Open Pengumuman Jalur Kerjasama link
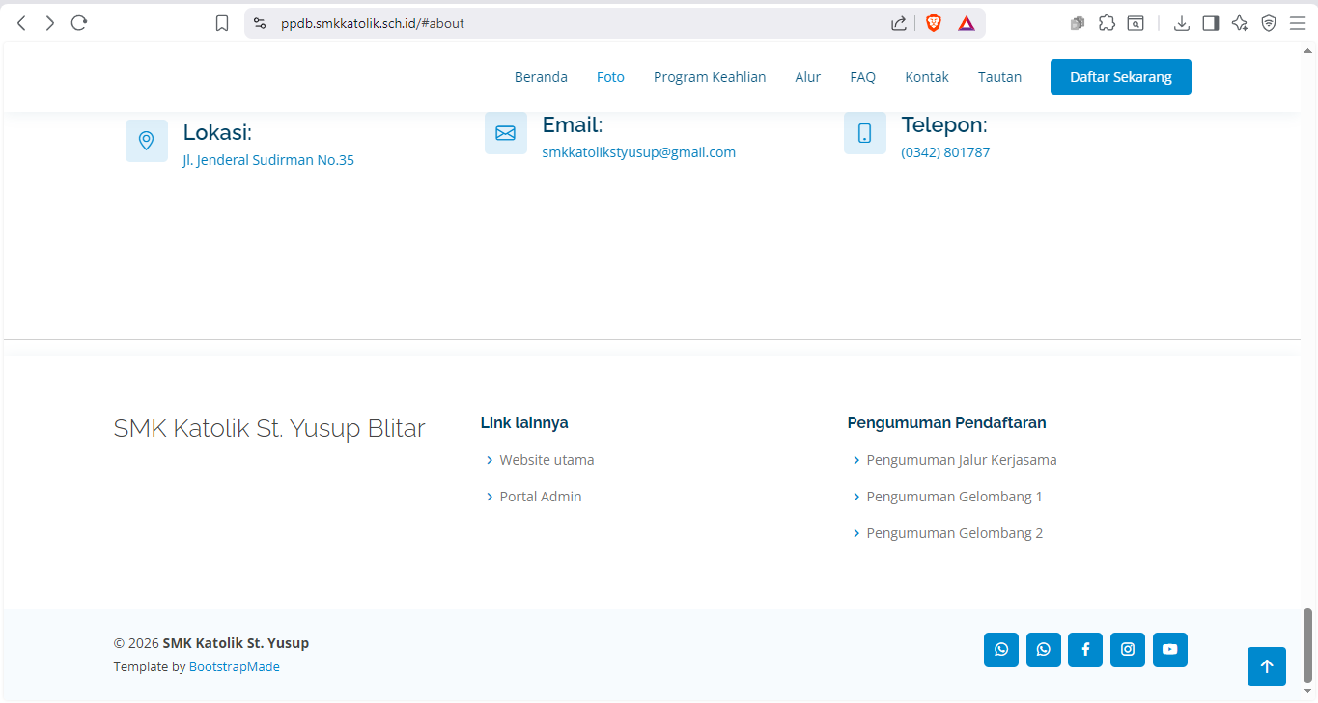Screen dimensions: 1318x703 click(x=962, y=460)
